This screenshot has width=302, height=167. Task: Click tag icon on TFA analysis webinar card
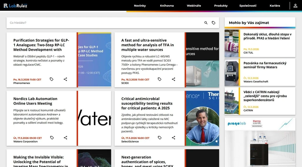click(159, 79)
